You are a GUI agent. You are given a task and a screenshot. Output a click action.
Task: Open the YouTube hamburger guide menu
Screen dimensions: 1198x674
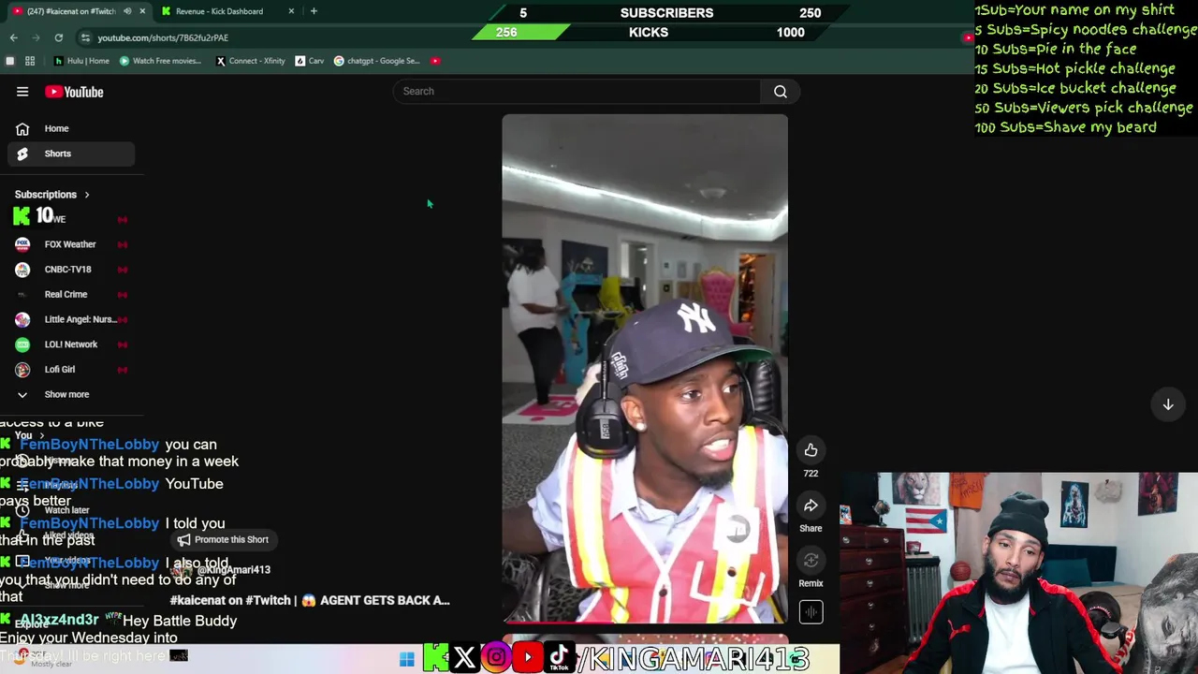22,92
